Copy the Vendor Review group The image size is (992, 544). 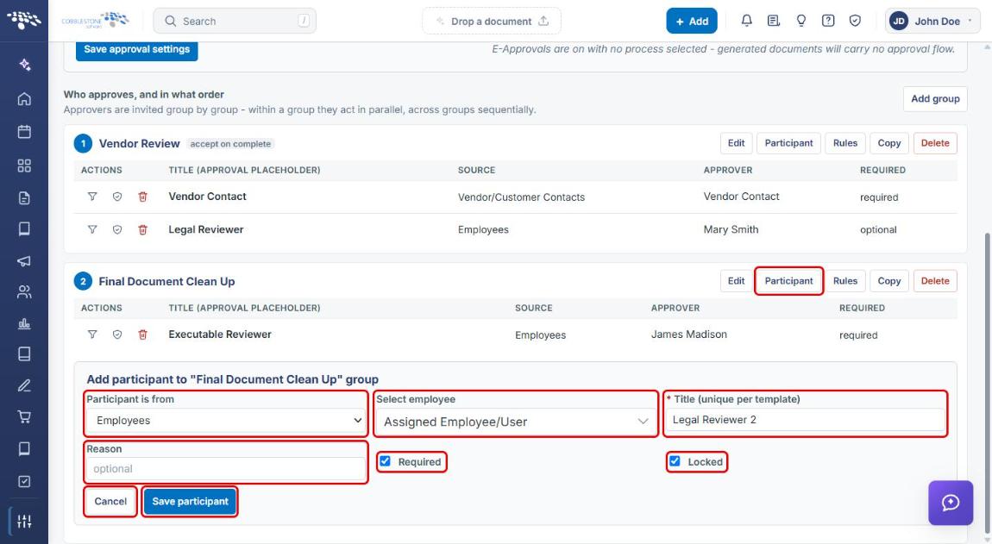coord(888,143)
